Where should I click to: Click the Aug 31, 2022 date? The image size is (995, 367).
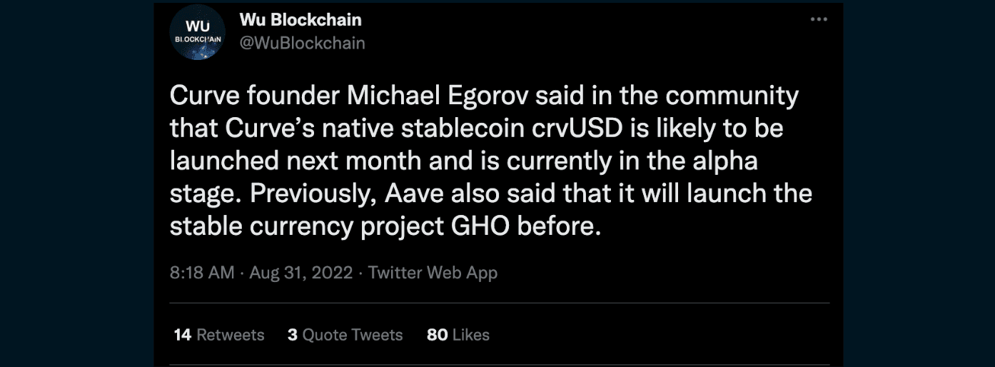coord(301,272)
